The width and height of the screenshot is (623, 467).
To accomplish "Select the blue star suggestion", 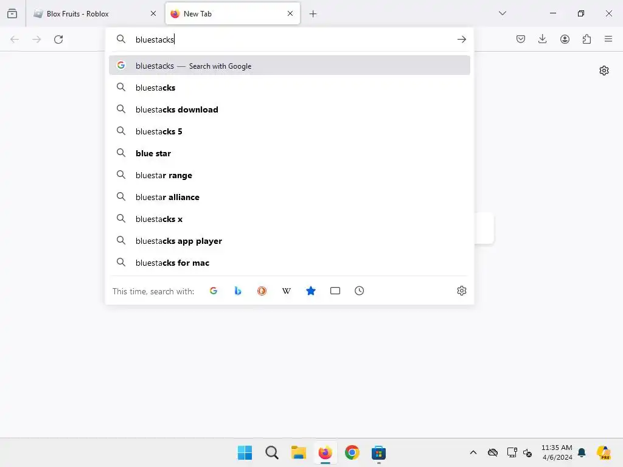I will (x=290, y=153).
